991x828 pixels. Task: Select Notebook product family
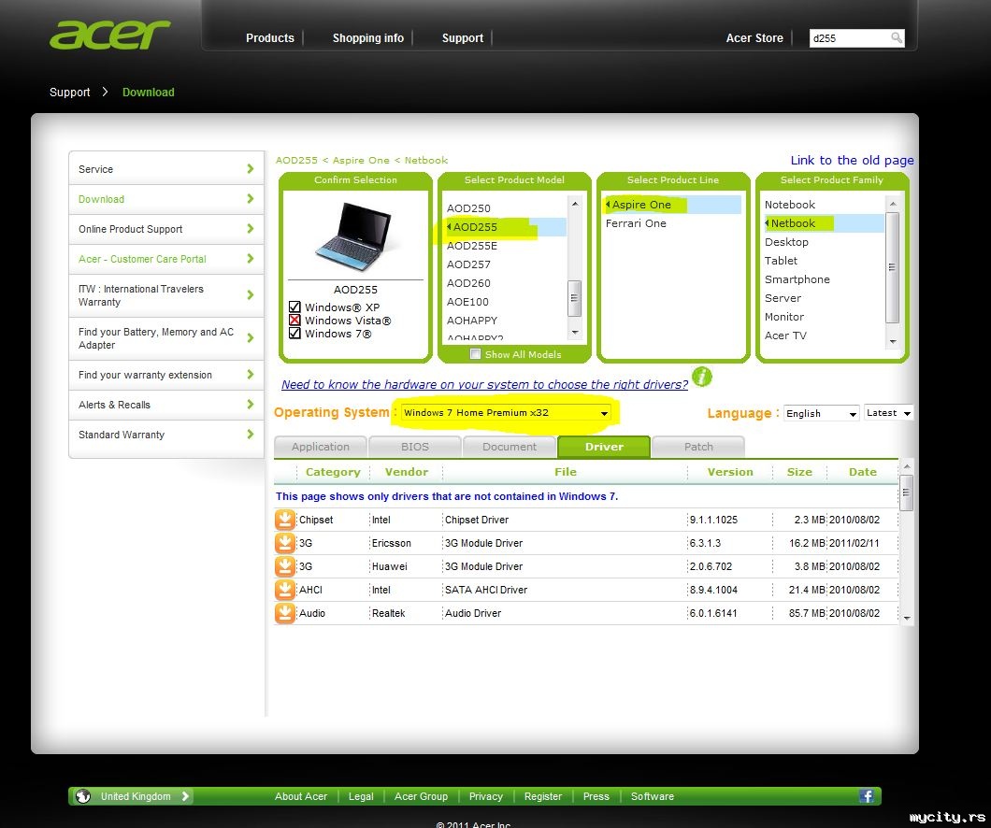[x=790, y=204]
